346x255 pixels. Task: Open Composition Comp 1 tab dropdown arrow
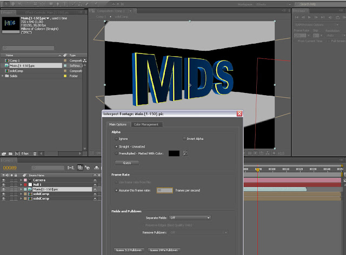[130, 11]
